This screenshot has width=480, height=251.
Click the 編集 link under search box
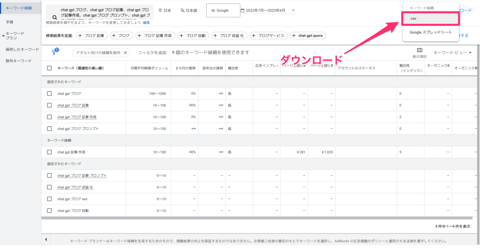[146, 23]
